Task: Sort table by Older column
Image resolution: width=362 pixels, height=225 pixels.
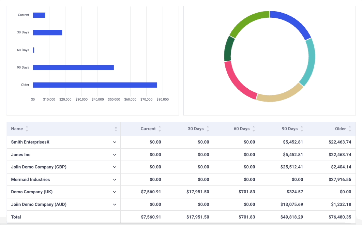Action: tap(350, 129)
